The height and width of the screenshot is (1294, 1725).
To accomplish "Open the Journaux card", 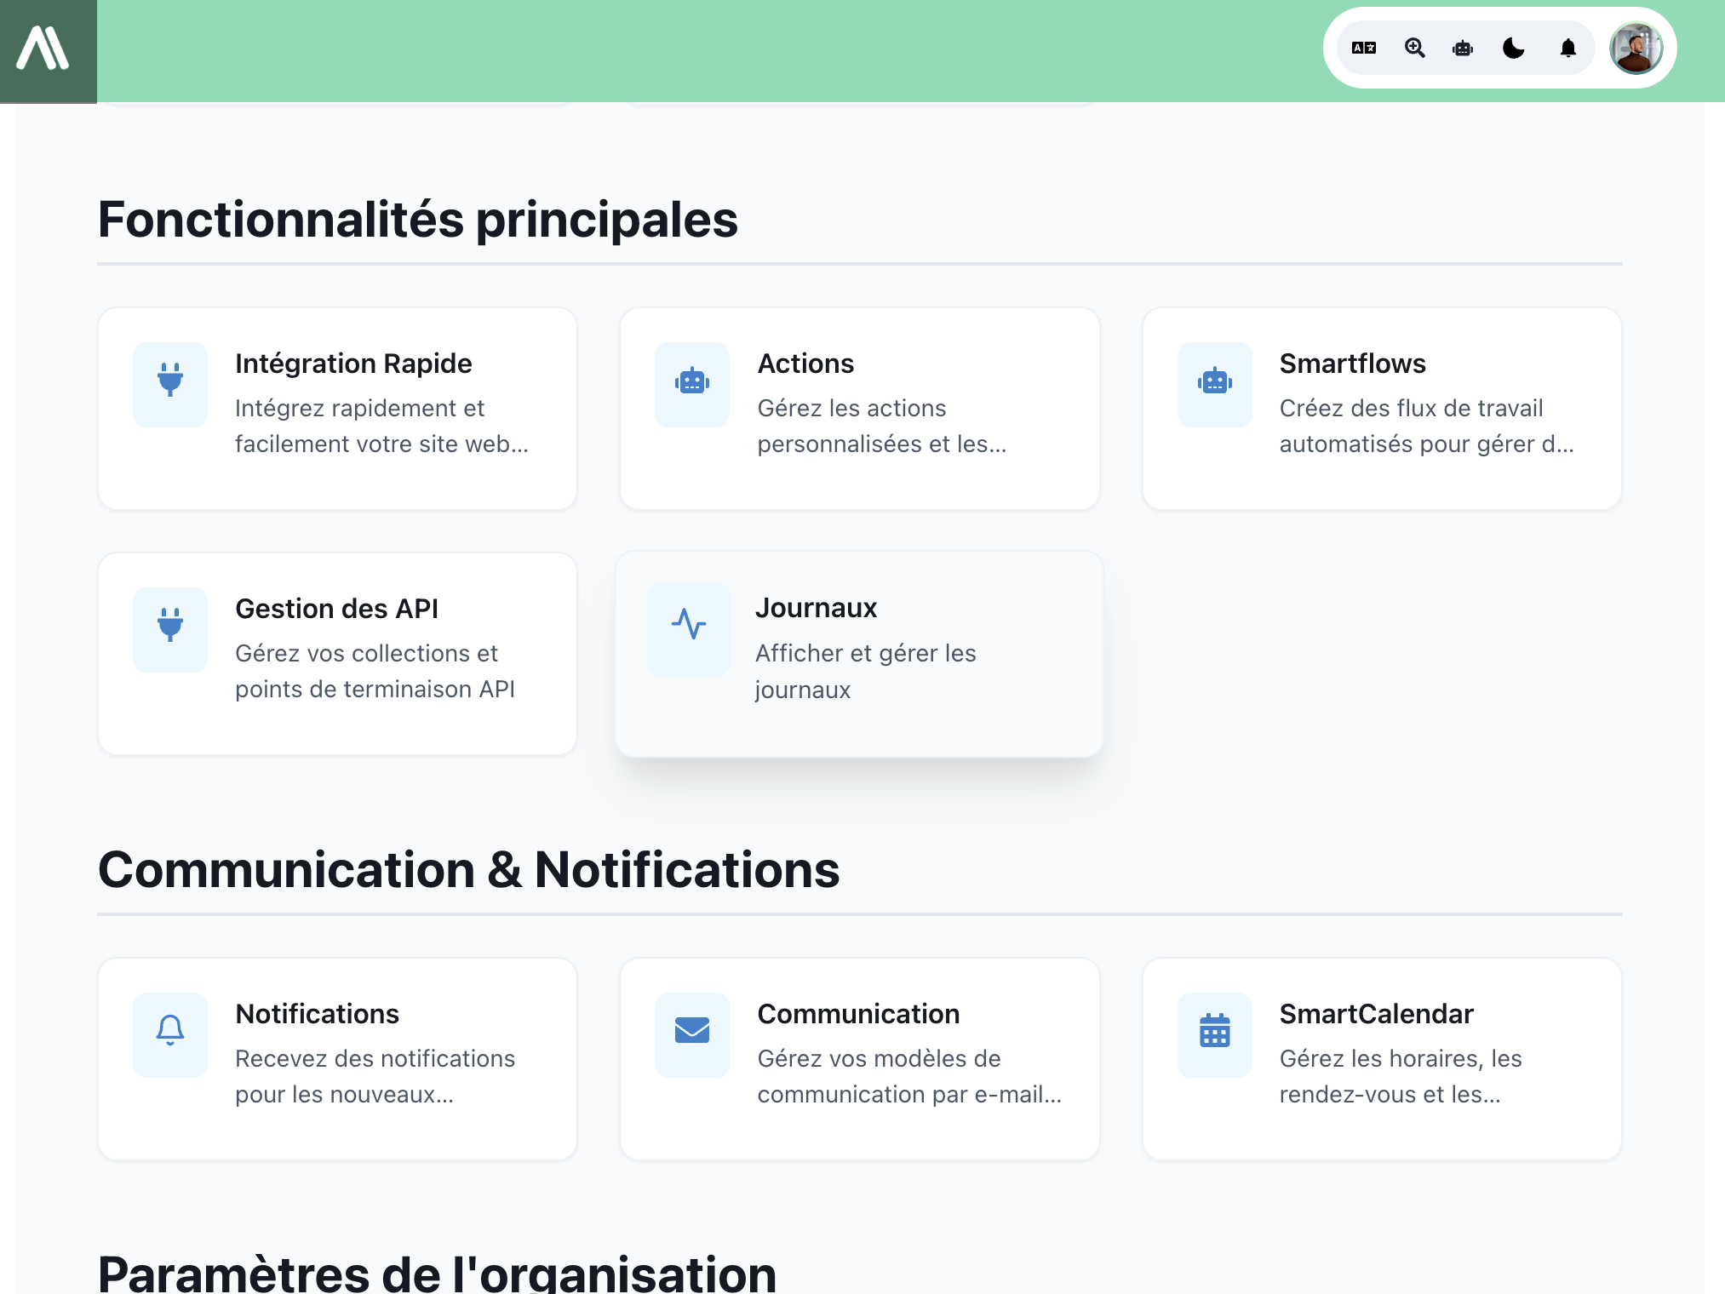I will (859, 654).
